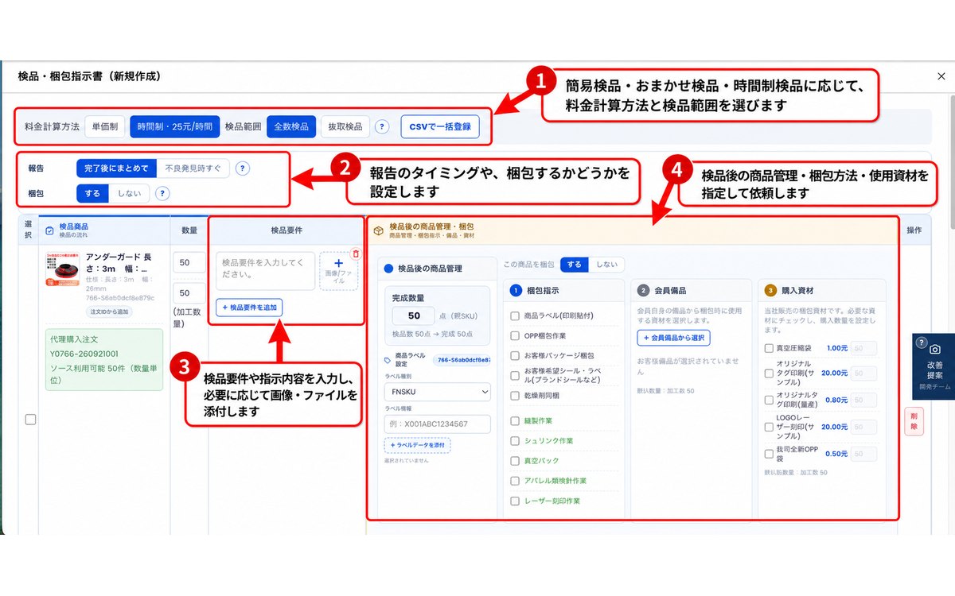Viewport: 955px width, 596px height.
Task: Click the 検品商品 header check icon
Action: tap(50, 230)
